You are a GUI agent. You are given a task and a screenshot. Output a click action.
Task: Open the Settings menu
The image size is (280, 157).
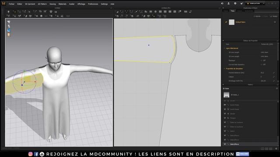[104, 4]
